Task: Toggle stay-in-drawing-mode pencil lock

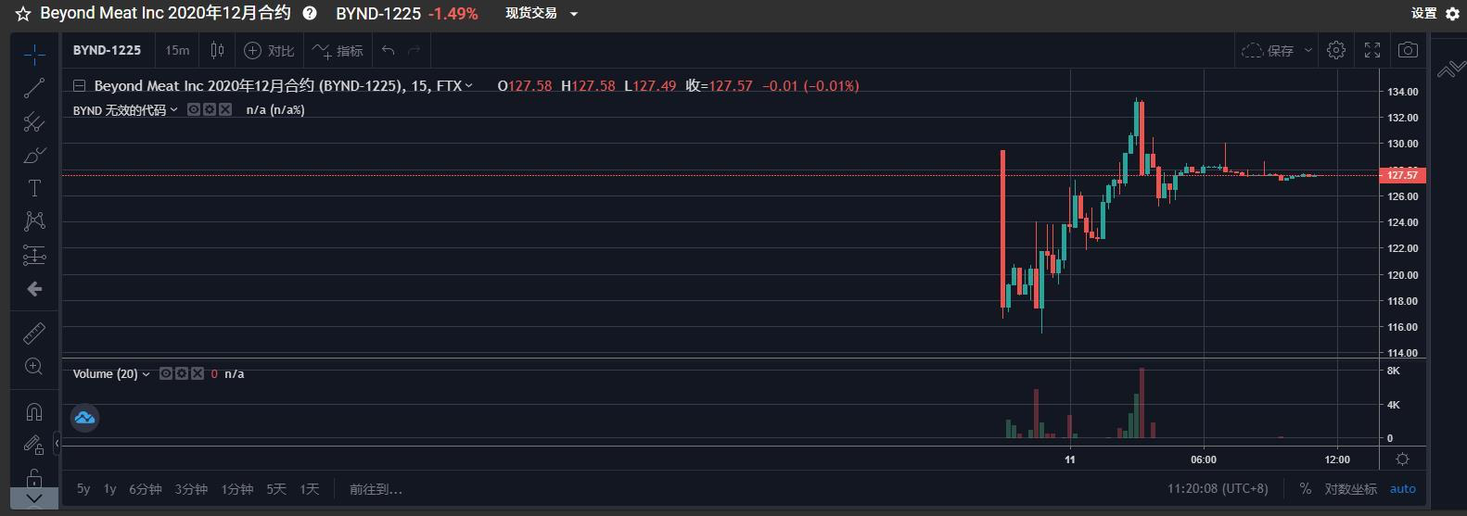Action: pos(34,445)
